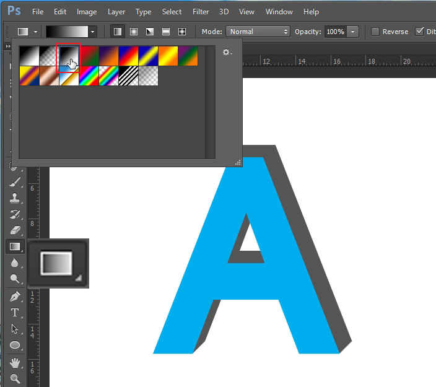436x387 pixels.
Task: Select the Clone Stamp tool
Action: click(15, 198)
